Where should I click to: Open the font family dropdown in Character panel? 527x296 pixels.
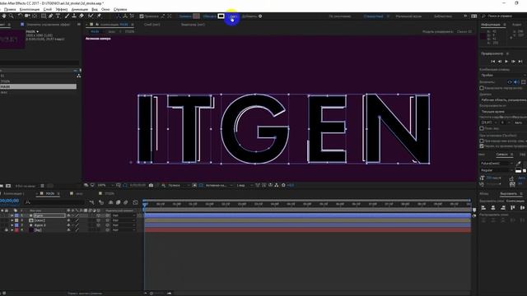[497, 164]
